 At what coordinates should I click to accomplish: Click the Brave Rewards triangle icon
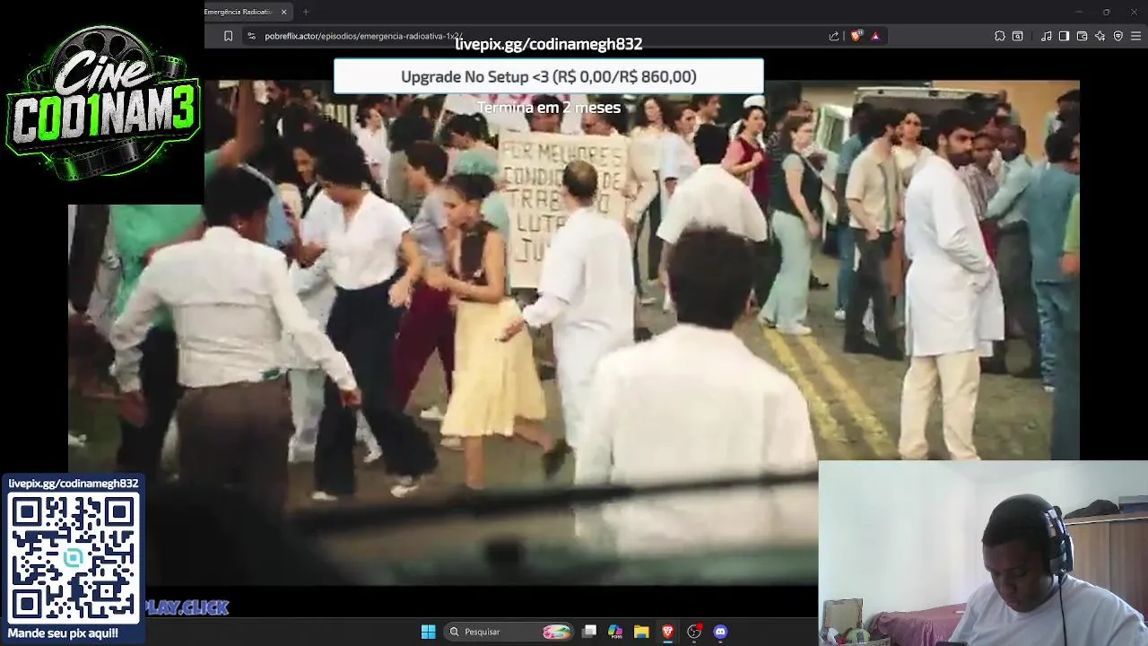(x=875, y=36)
